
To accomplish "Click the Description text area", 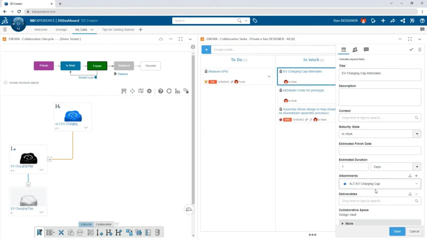I will pos(379,97).
